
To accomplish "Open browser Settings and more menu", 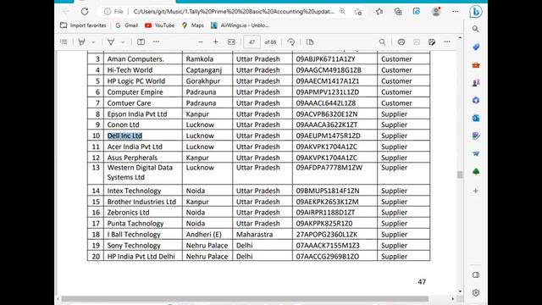I will tap(456, 11).
